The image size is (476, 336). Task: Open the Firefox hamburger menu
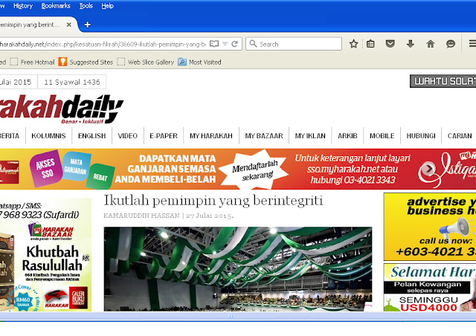[472, 44]
